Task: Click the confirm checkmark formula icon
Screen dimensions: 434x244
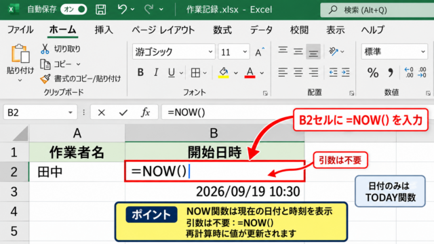Action: tap(123, 113)
